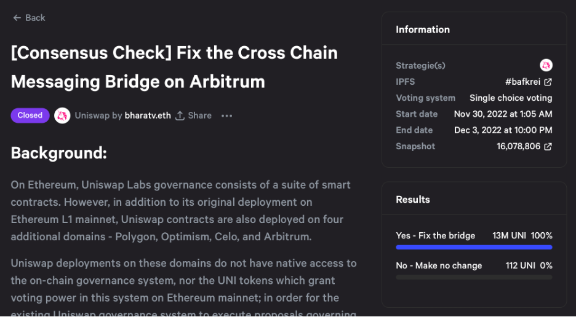Click the Share text button
576x317 pixels.
click(199, 115)
